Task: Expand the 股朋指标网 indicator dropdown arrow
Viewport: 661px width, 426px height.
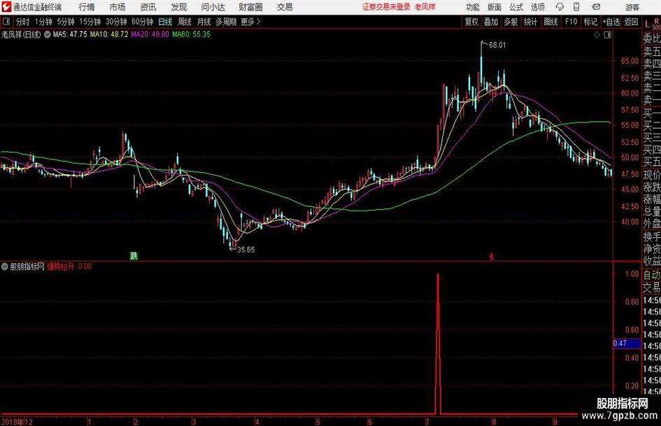Action: (5, 267)
